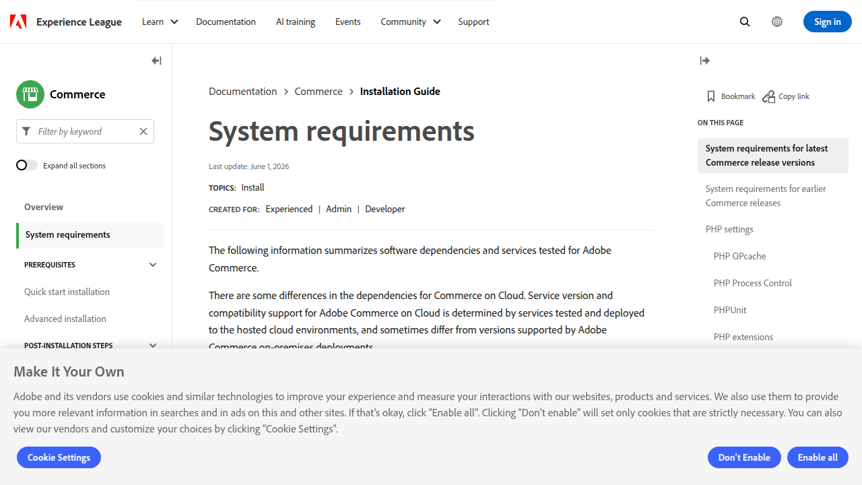Open Support in the top menu
Viewport: 862px width, 485px height.
point(473,22)
